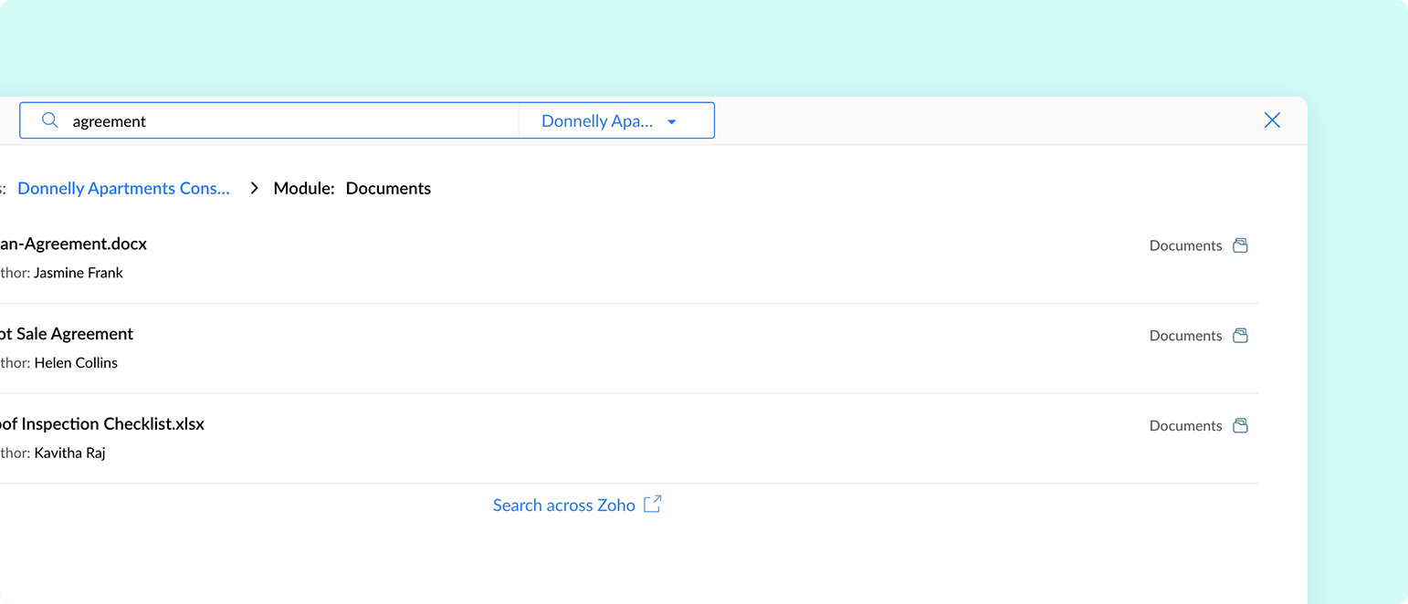Viewport: 1408px width, 604px height.
Task: Open the Donnelly Apa... project scope dropdown
Action: (597, 121)
